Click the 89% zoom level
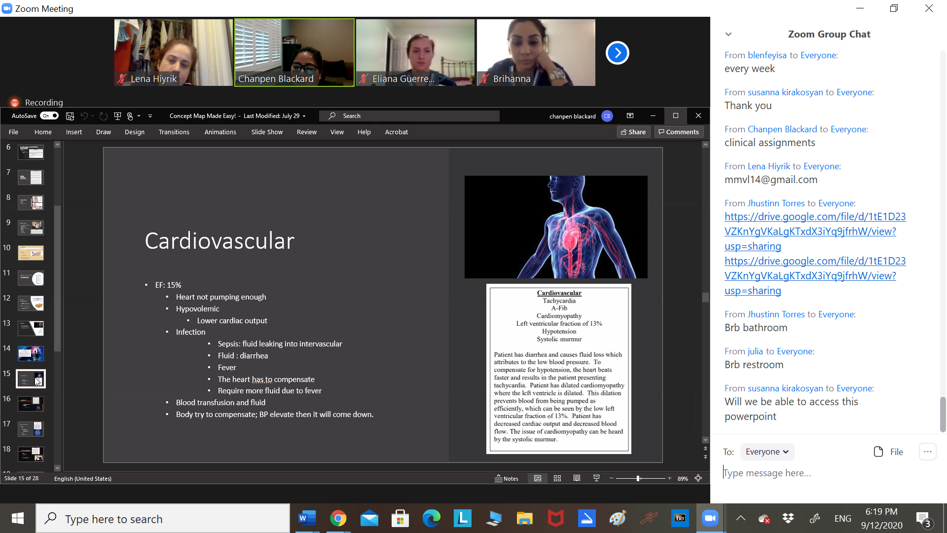The height and width of the screenshot is (533, 947). [683, 479]
